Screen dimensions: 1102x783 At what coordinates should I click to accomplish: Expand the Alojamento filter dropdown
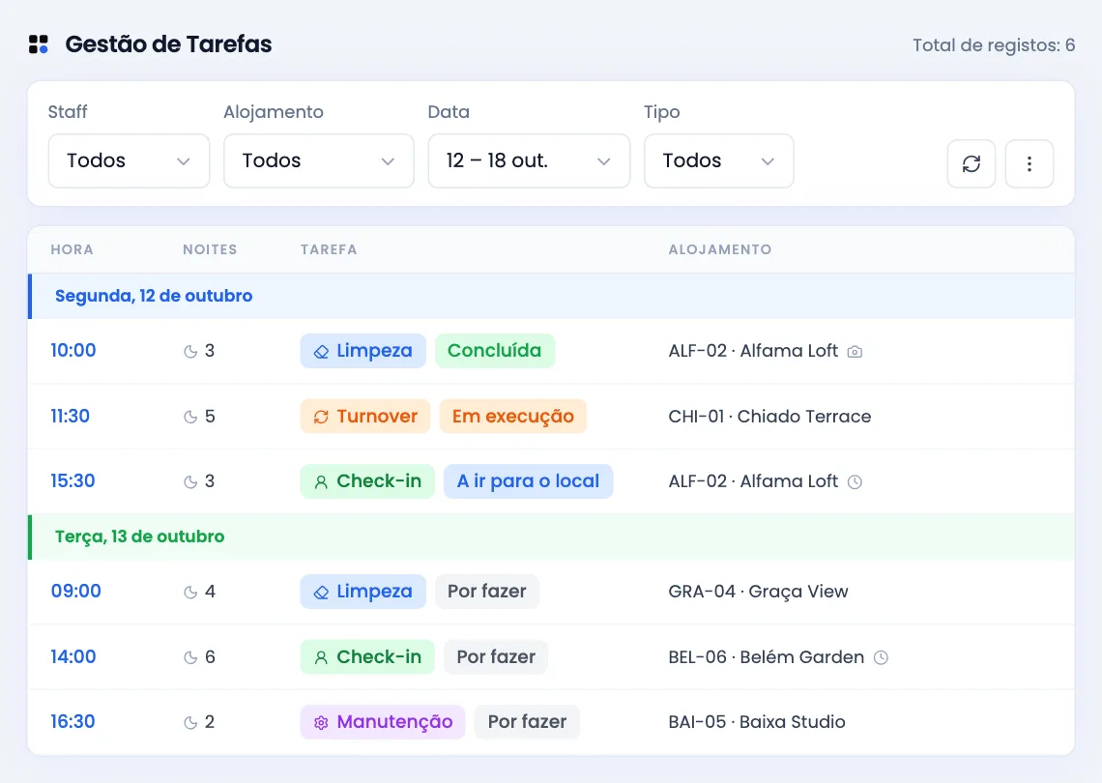click(318, 161)
